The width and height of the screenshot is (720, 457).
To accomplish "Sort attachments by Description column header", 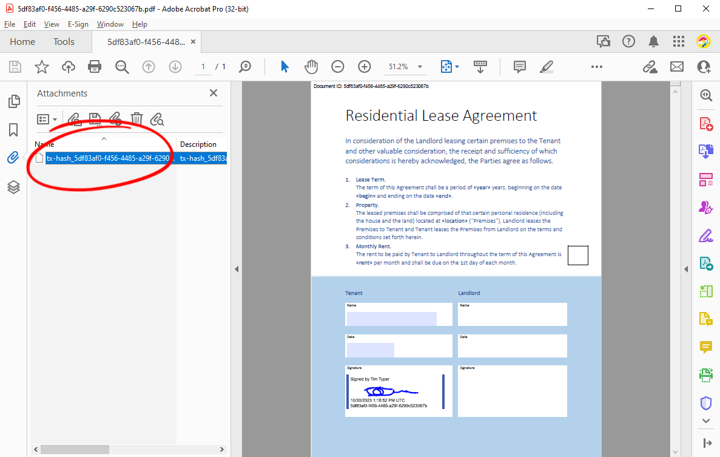I will click(198, 144).
